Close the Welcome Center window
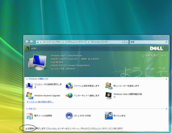Screen dimensions: 172x133 tap(165, 36)
